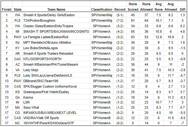
Task: Click runs scored value '0'
Action: coord(133,123)
